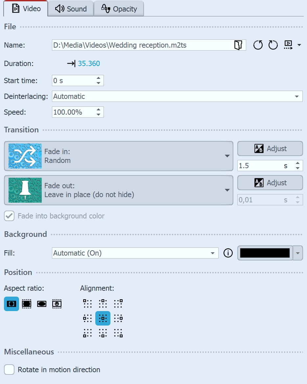Image resolution: width=307 pixels, height=384 pixels.
Task: Open the Fade in transition selector
Action: [118, 156]
